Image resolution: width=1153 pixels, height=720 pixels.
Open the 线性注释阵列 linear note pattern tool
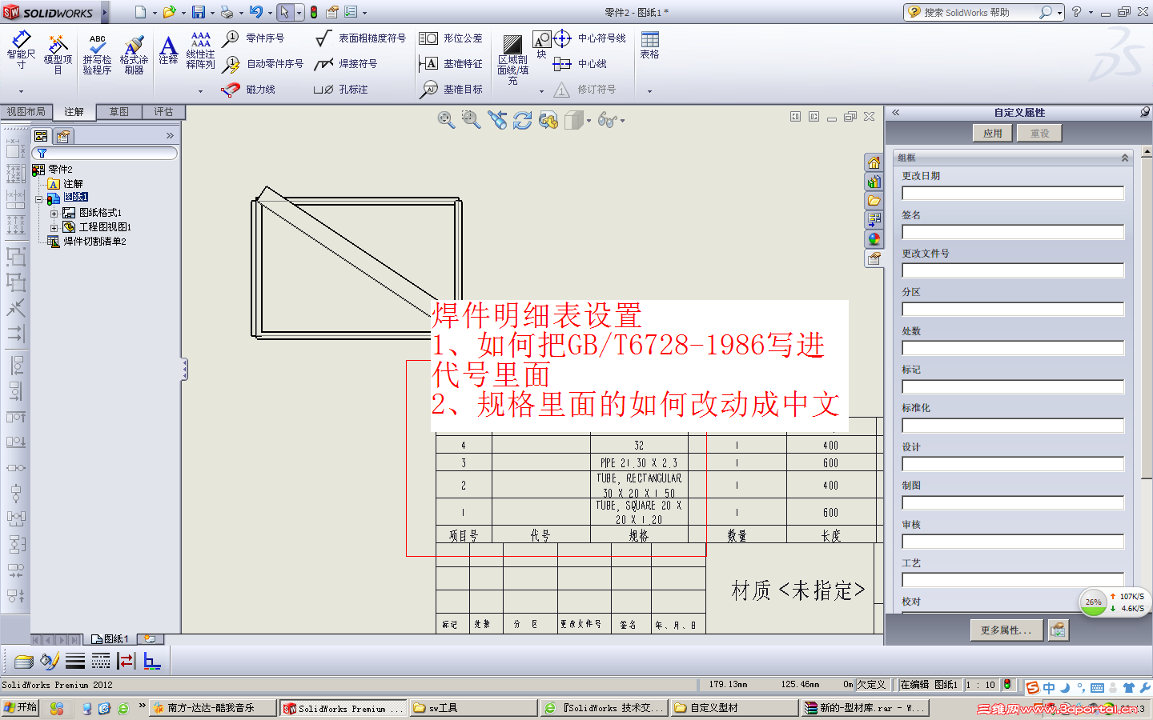pos(200,50)
